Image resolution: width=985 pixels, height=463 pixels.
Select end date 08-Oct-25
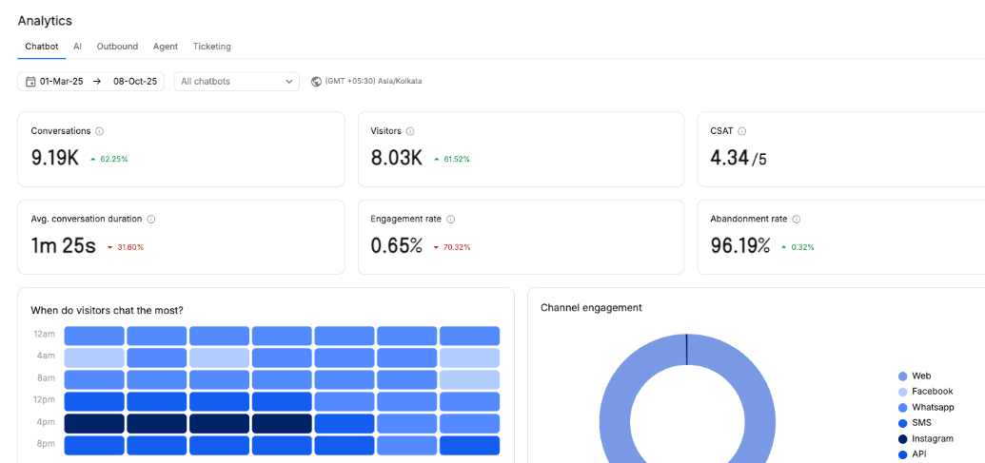click(x=135, y=82)
